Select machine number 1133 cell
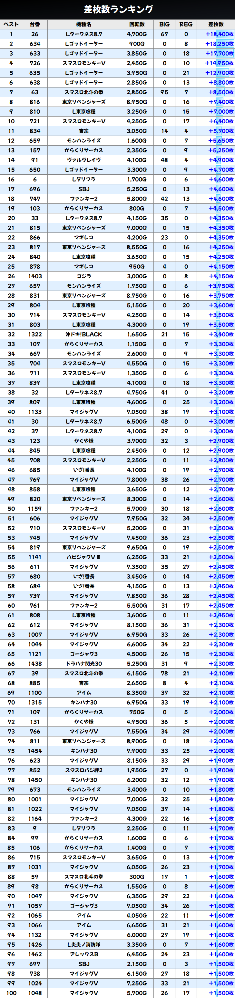The width and height of the screenshot is (235, 998). tap(35, 412)
